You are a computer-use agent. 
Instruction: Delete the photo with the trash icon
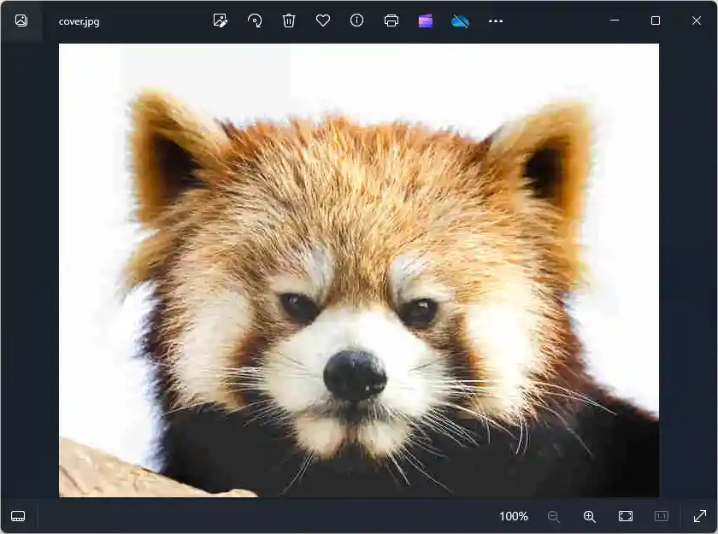coord(289,21)
